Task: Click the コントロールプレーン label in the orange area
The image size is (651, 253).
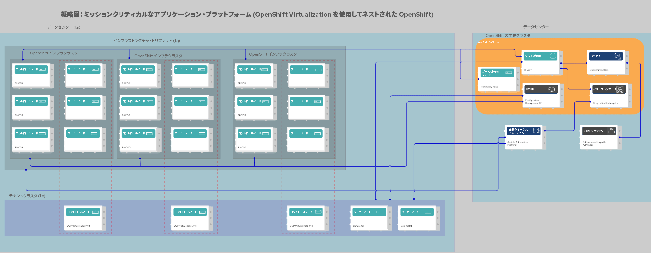Action: pyautogui.click(x=488, y=42)
